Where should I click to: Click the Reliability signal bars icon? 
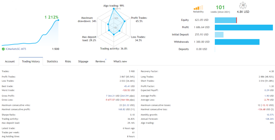(x=198, y=8)
